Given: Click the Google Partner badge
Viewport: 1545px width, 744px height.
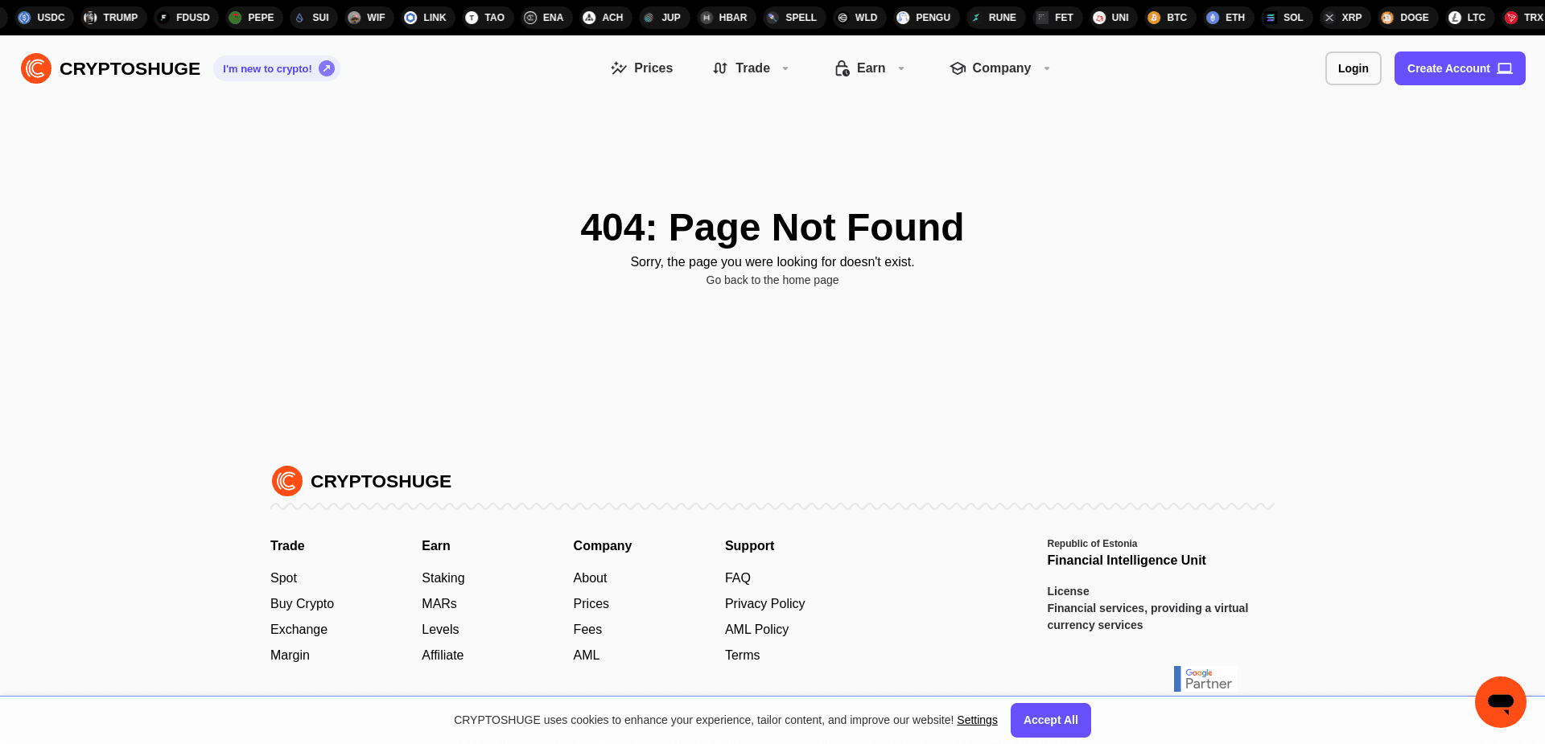Looking at the screenshot, I should point(1205,678).
